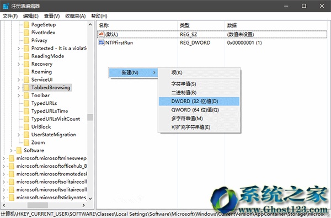Expand the microsoft.microsoftminesweeper node
The width and height of the screenshot is (331, 218).
(x=4, y=158)
